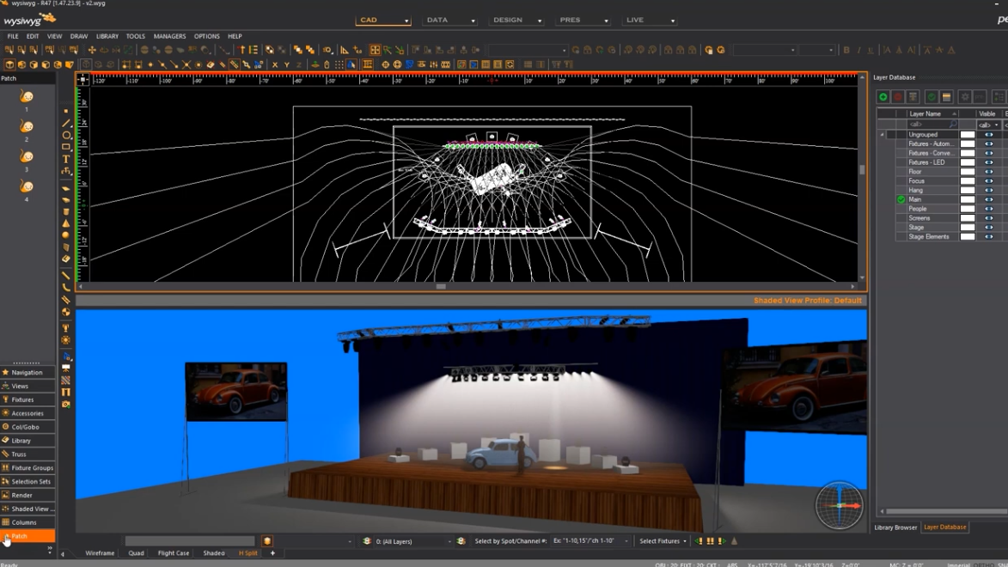Choose the Cone primitive tool
The width and height of the screenshot is (1008, 567).
click(66, 223)
